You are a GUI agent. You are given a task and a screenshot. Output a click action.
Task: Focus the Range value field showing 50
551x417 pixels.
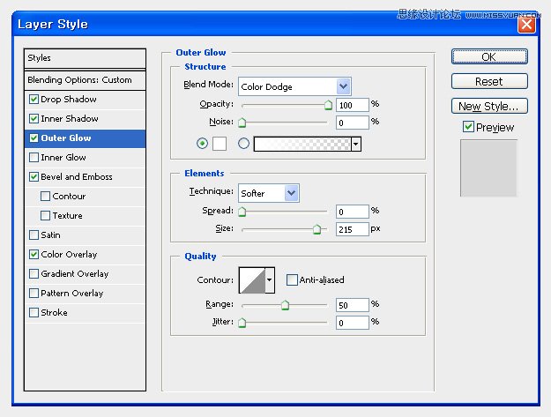[353, 305]
